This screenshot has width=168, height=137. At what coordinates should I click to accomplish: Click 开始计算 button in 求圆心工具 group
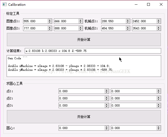point(84,117)
